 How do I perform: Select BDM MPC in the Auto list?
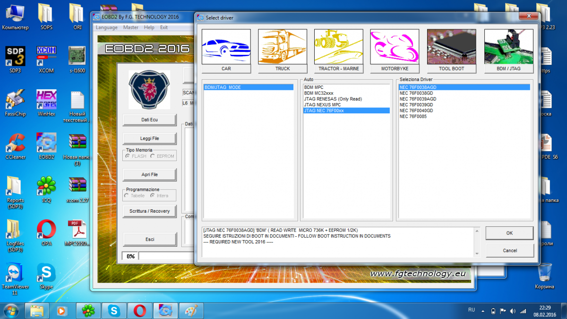346,87
